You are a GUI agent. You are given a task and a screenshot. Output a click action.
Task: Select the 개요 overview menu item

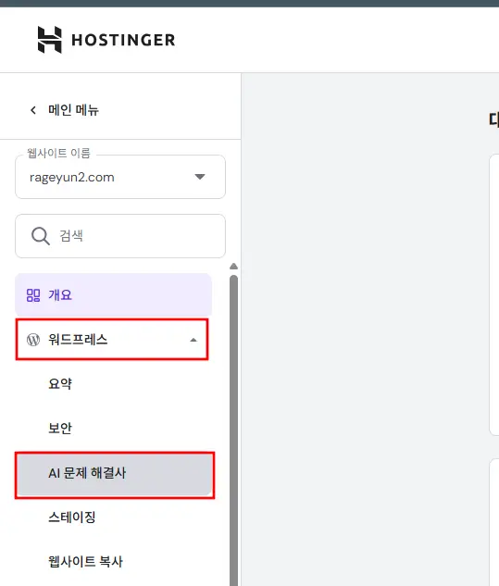pyautogui.click(x=113, y=295)
